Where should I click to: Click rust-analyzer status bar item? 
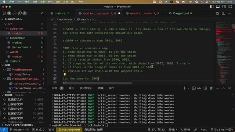69,129
